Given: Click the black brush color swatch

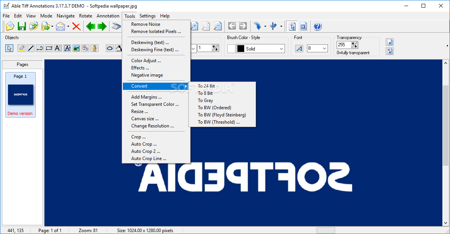Looking at the screenshot, I should click(x=240, y=49).
